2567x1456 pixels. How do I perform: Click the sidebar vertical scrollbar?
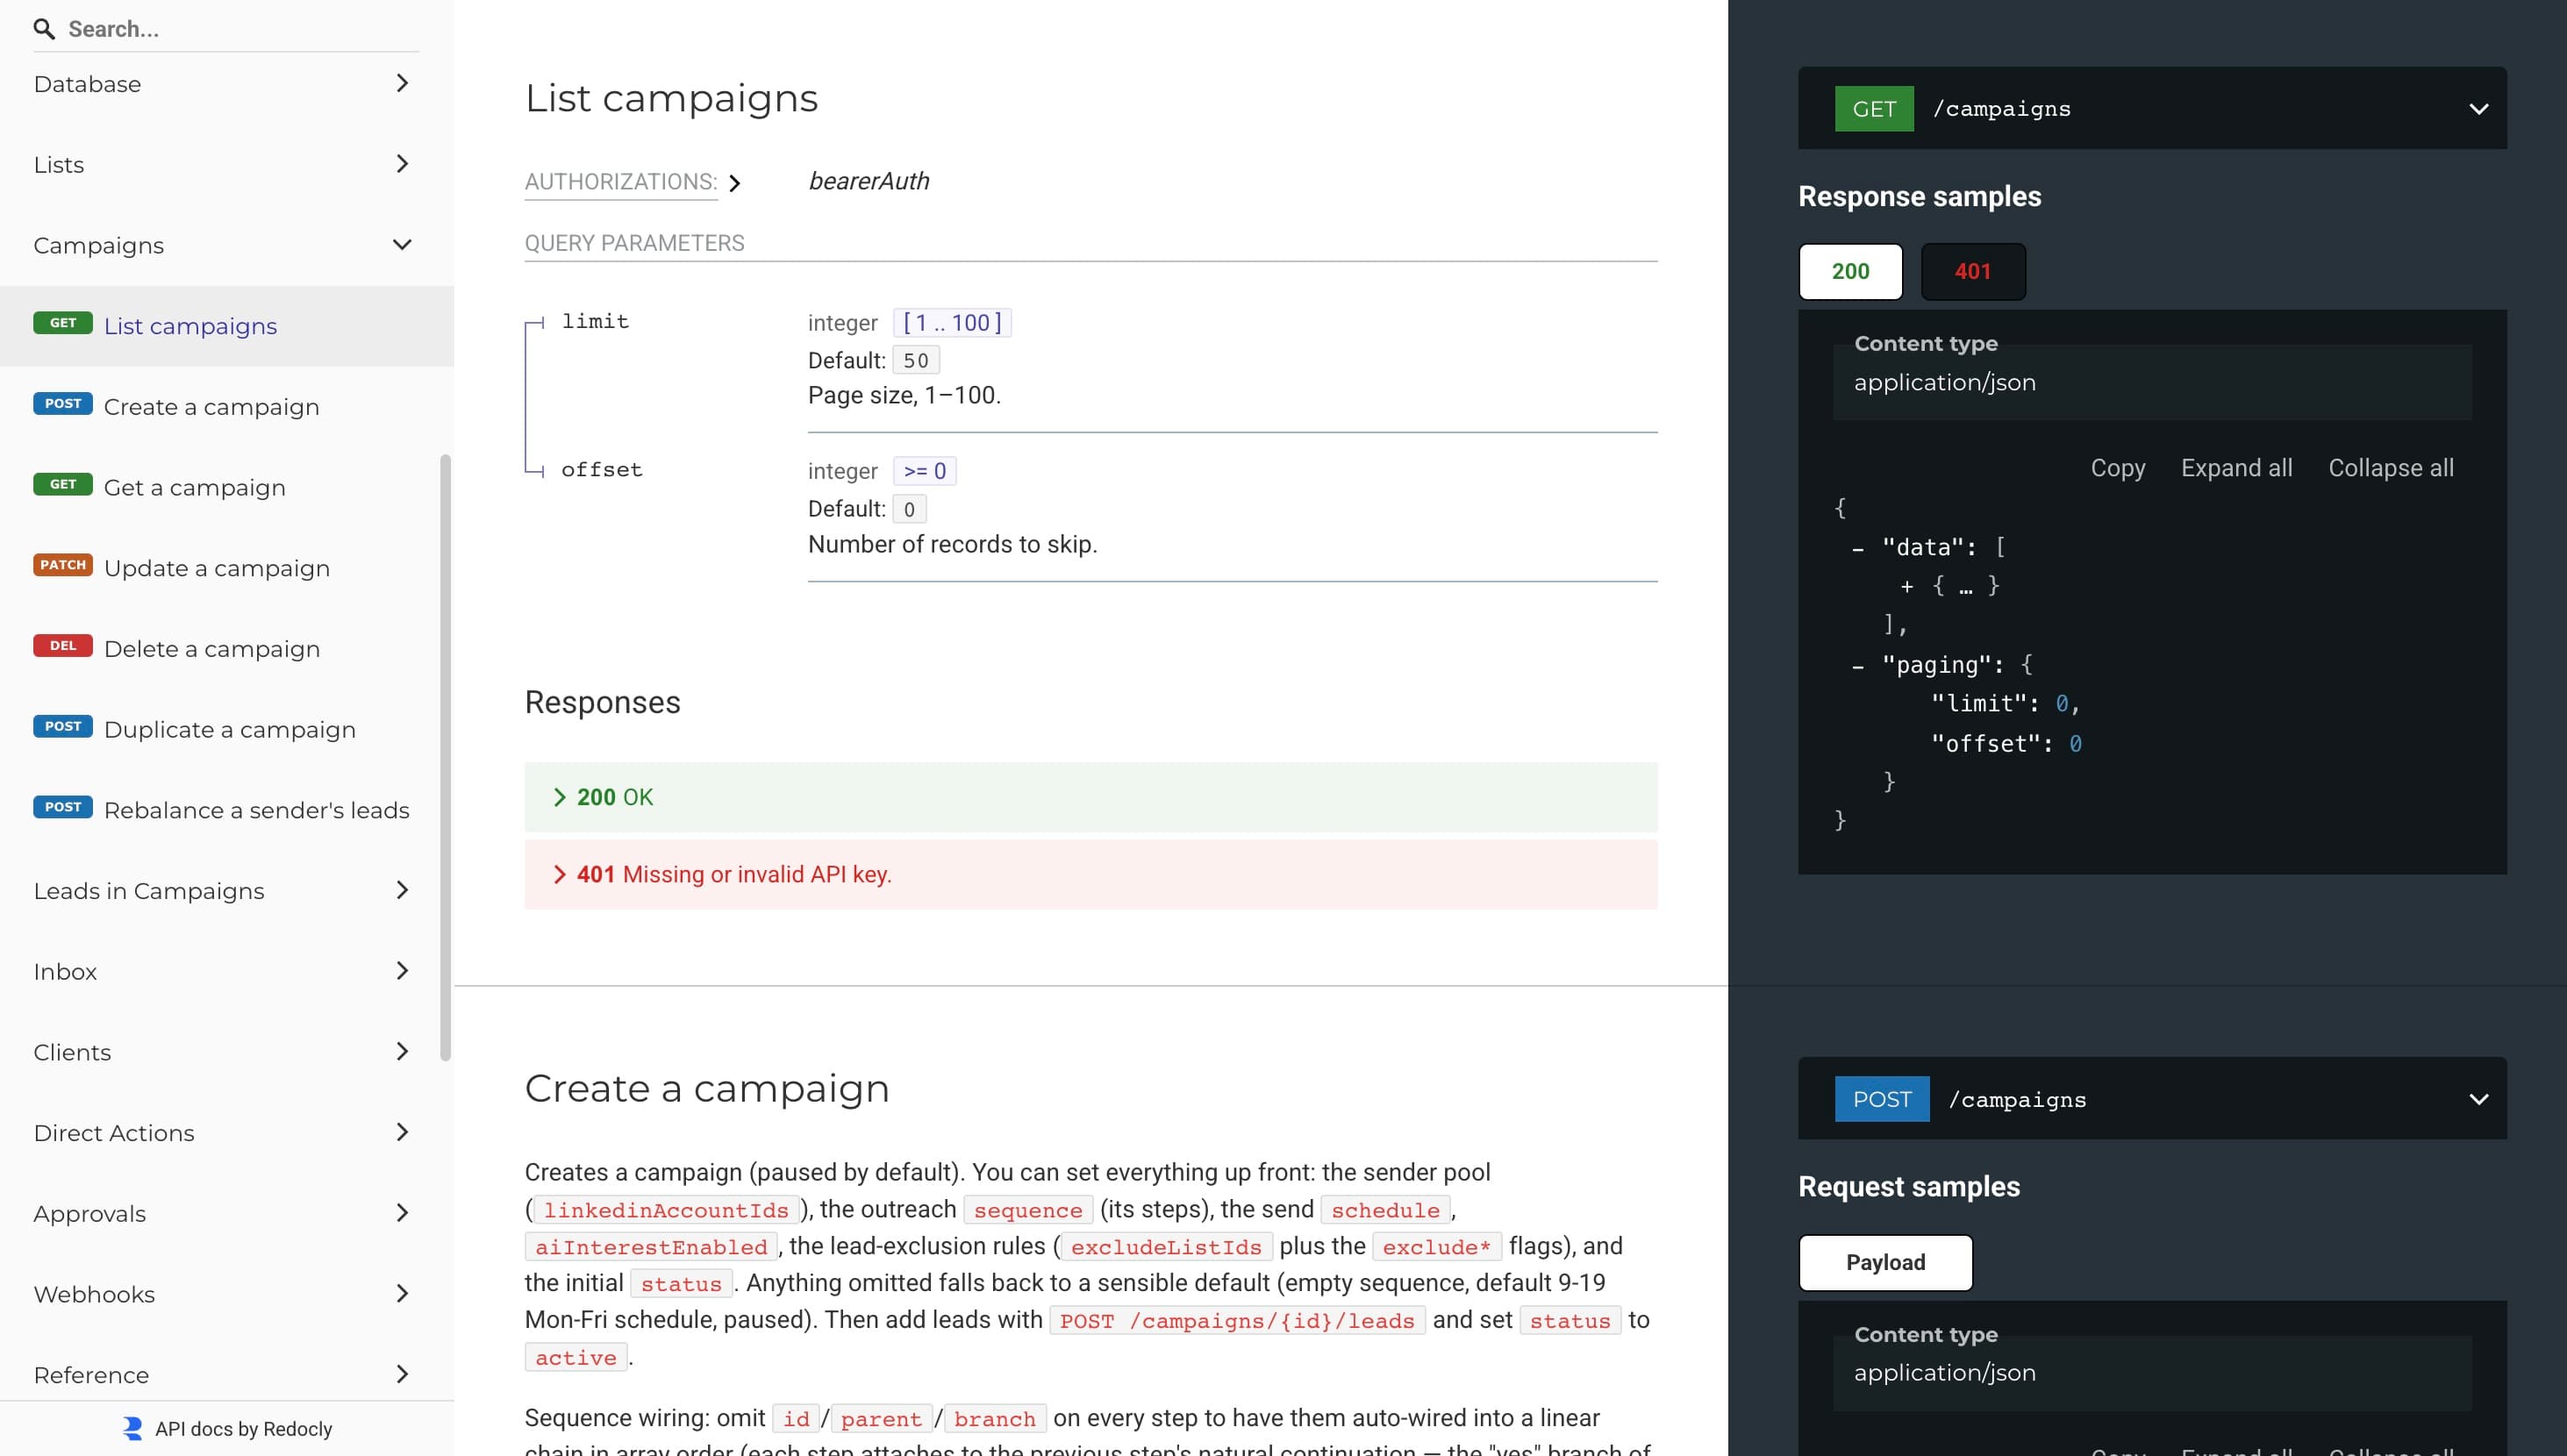coord(445,757)
